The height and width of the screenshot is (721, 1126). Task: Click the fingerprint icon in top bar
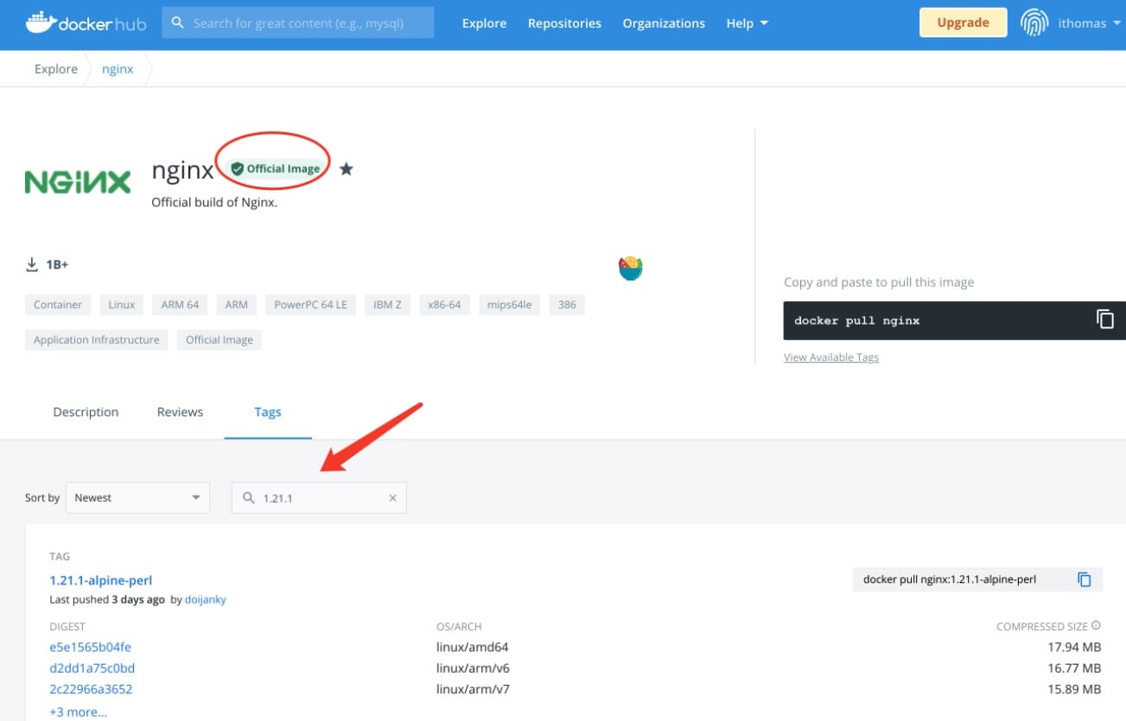(1034, 22)
